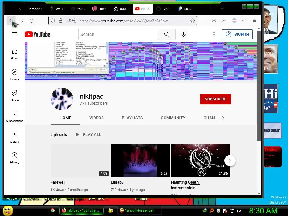The height and width of the screenshot is (216, 288).
Task: Switch to the WellH browser tab
Action: pyautogui.click(x=58, y=9)
